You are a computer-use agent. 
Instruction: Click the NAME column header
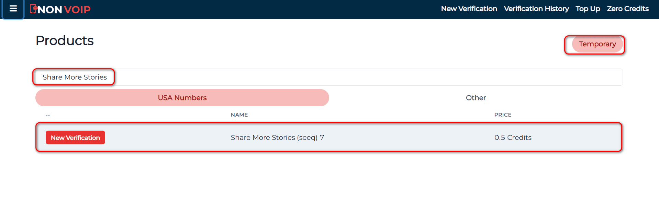[x=239, y=115]
